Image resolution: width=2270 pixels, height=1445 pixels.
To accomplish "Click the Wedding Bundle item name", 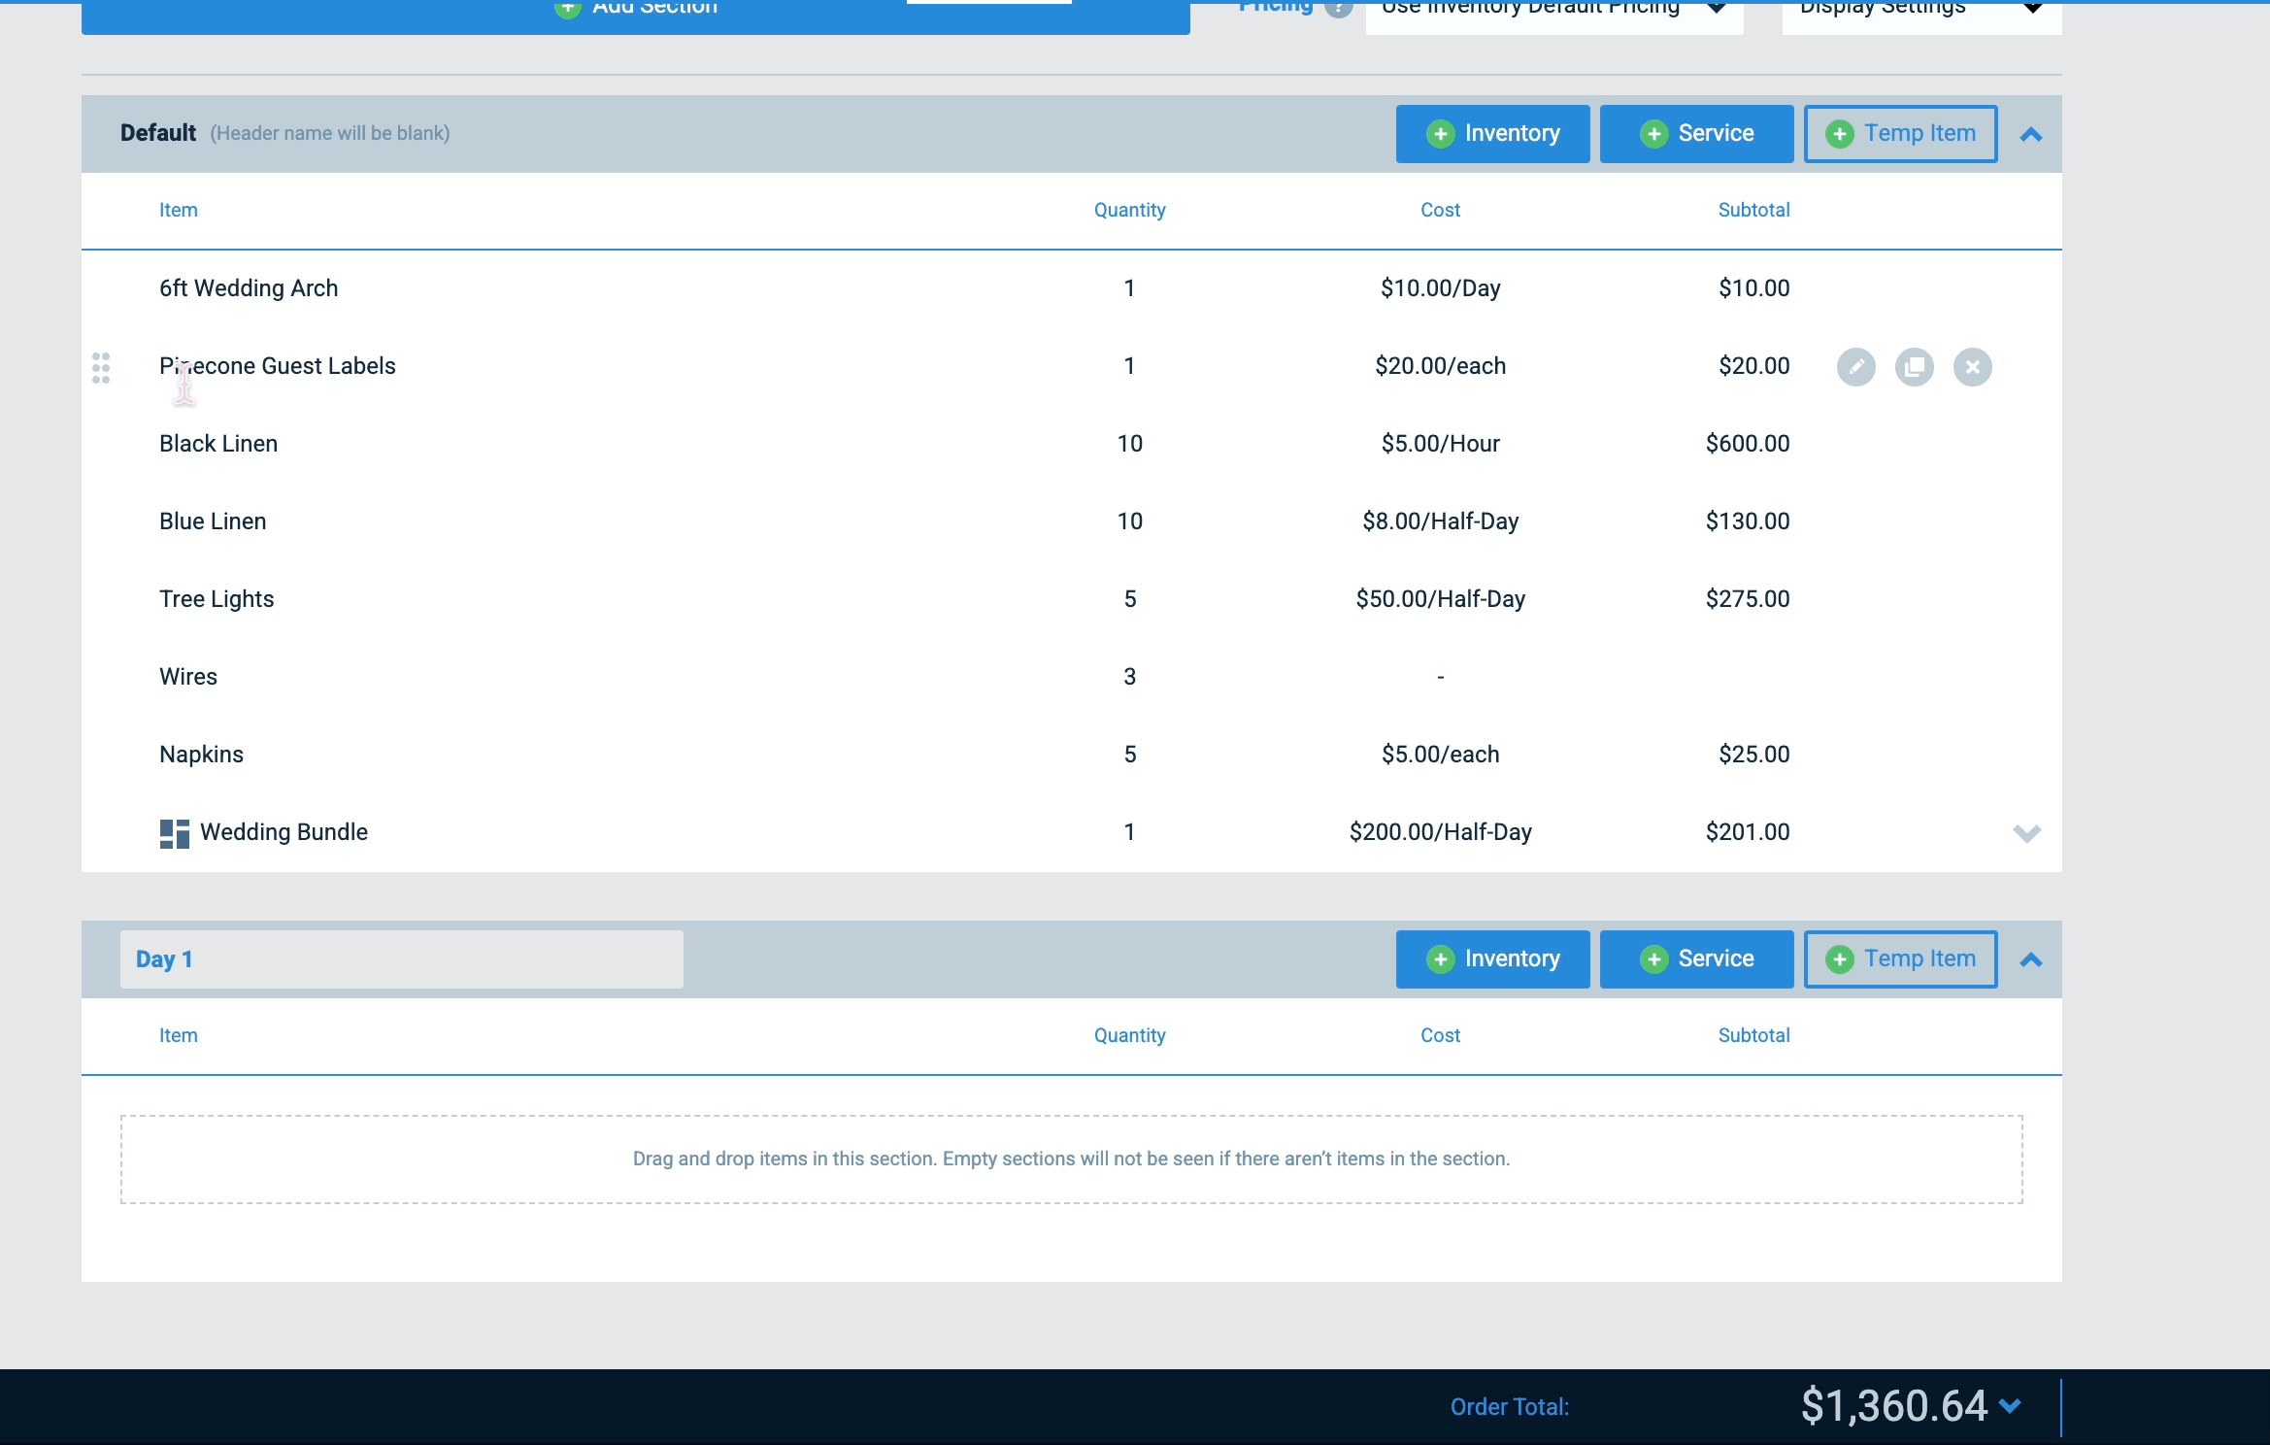I will pyautogui.click(x=284, y=832).
